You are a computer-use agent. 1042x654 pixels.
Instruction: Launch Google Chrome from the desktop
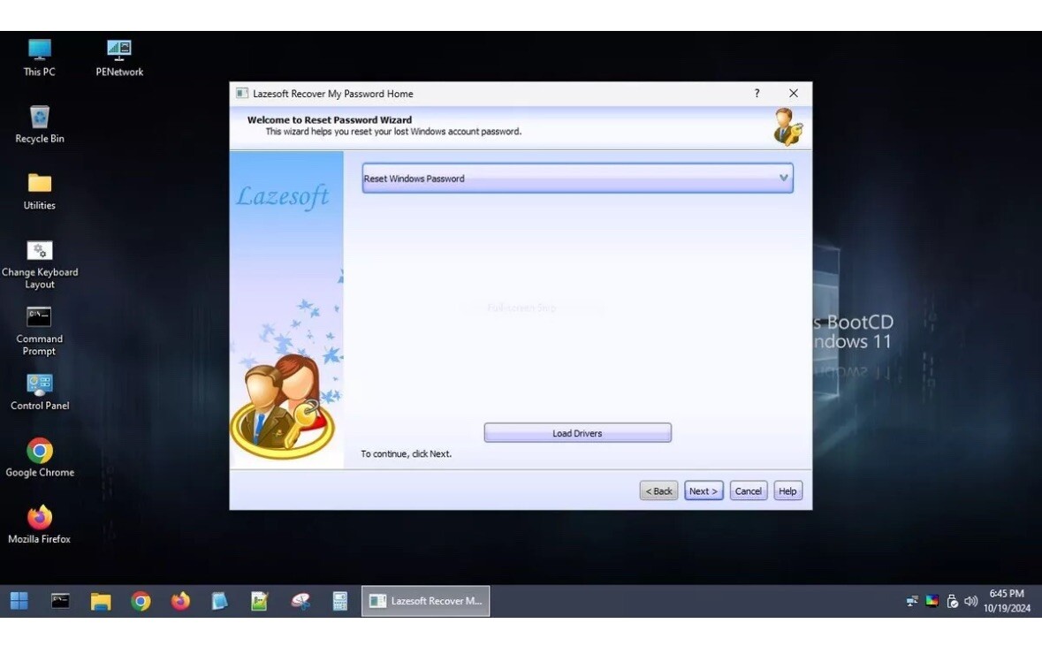pyautogui.click(x=39, y=452)
